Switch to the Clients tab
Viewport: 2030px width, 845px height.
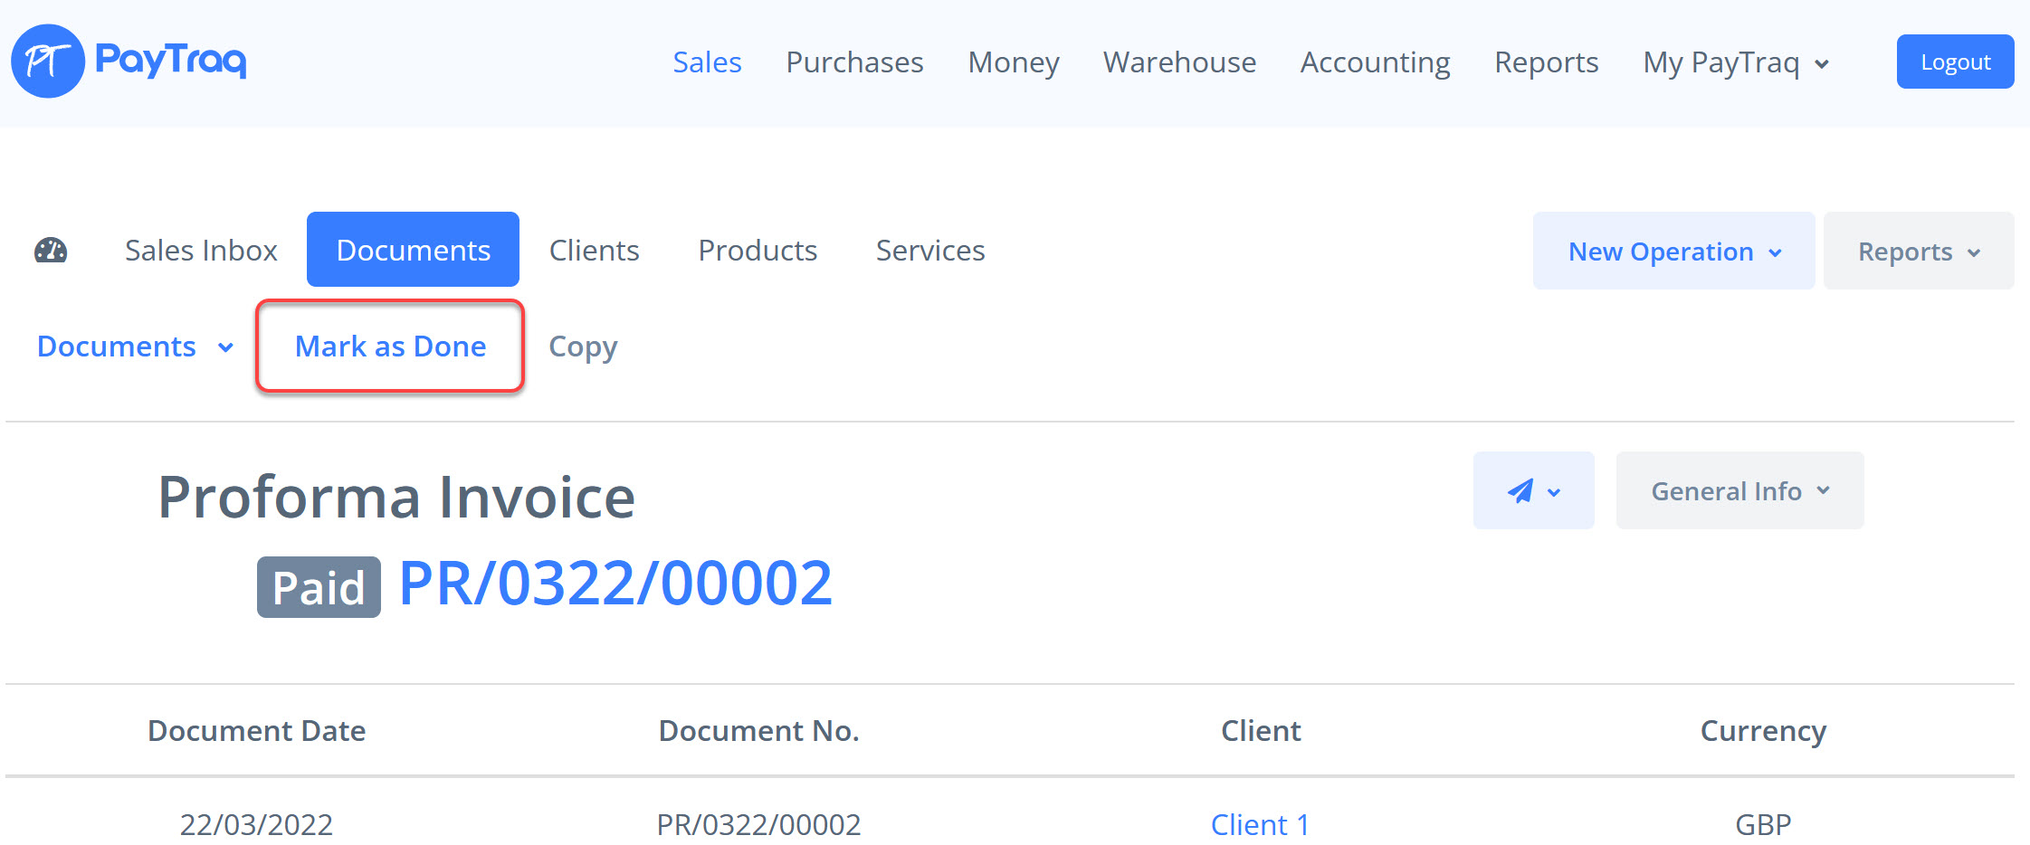pyautogui.click(x=594, y=251)
